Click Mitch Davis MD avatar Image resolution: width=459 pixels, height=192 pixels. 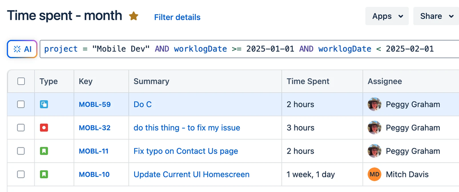(x=374, y=174)
